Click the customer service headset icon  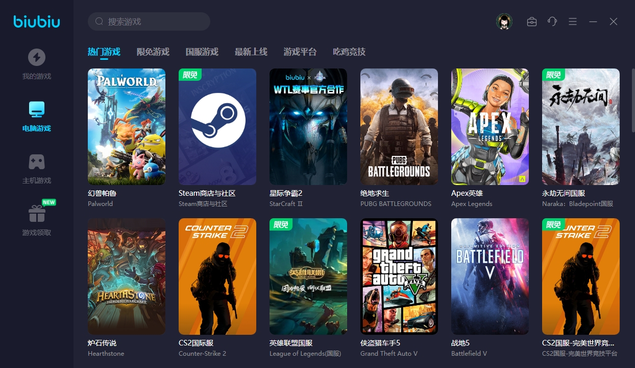click(x=552, y=21)
